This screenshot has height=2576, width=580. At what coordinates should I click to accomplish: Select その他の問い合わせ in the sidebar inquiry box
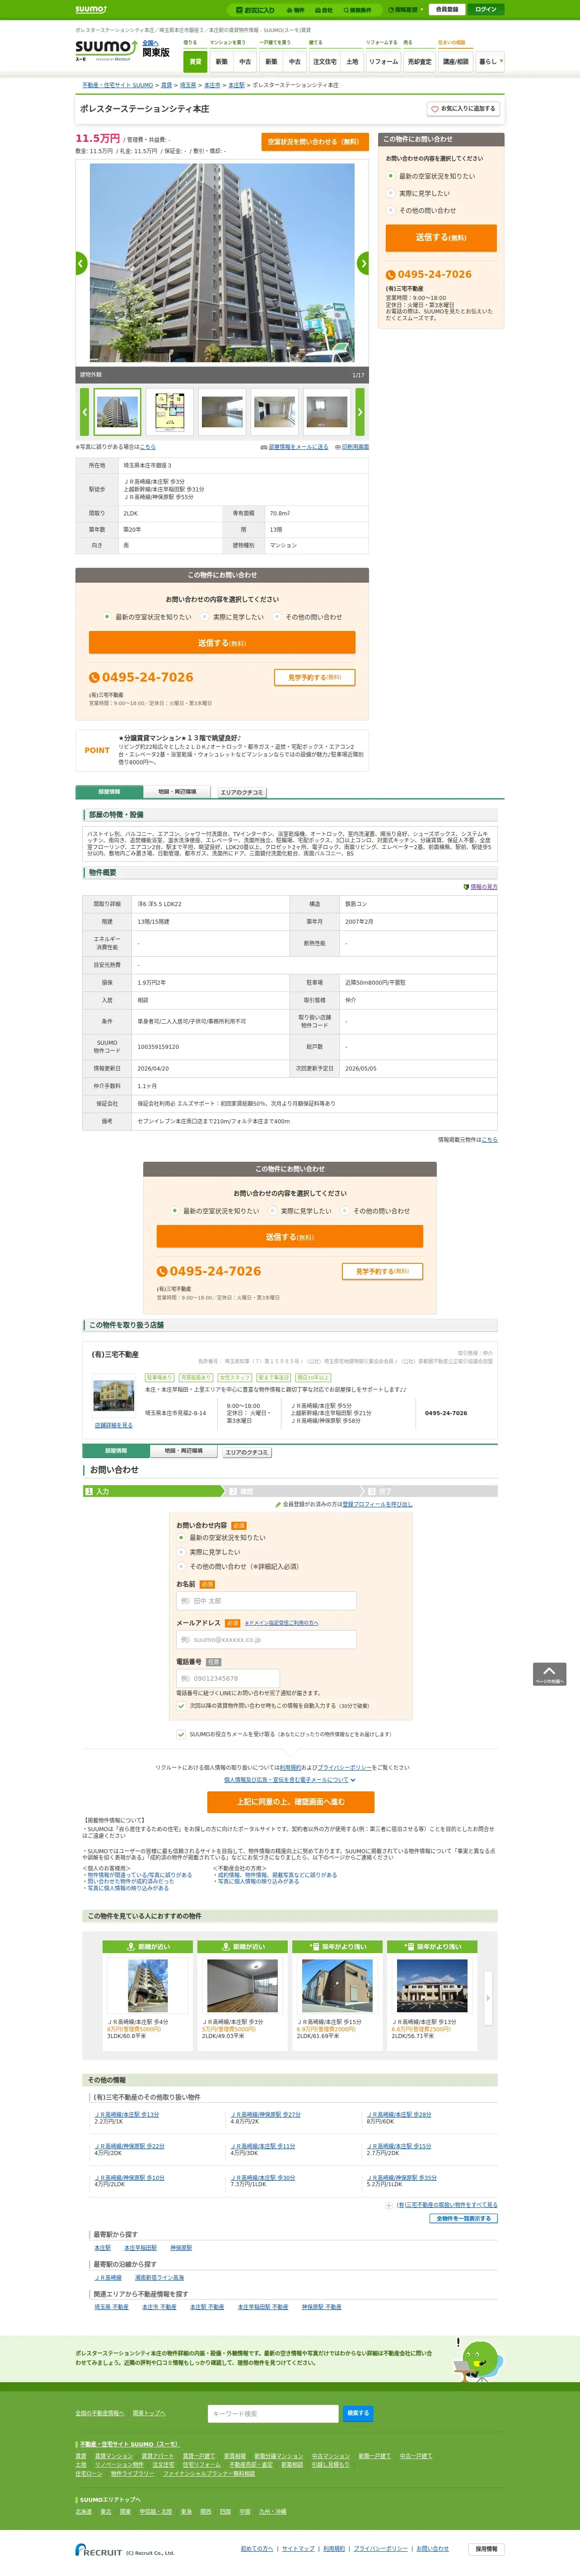391,210
